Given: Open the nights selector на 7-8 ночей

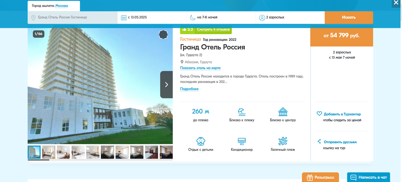Looking at the screenshot, I should pos(221,17).
